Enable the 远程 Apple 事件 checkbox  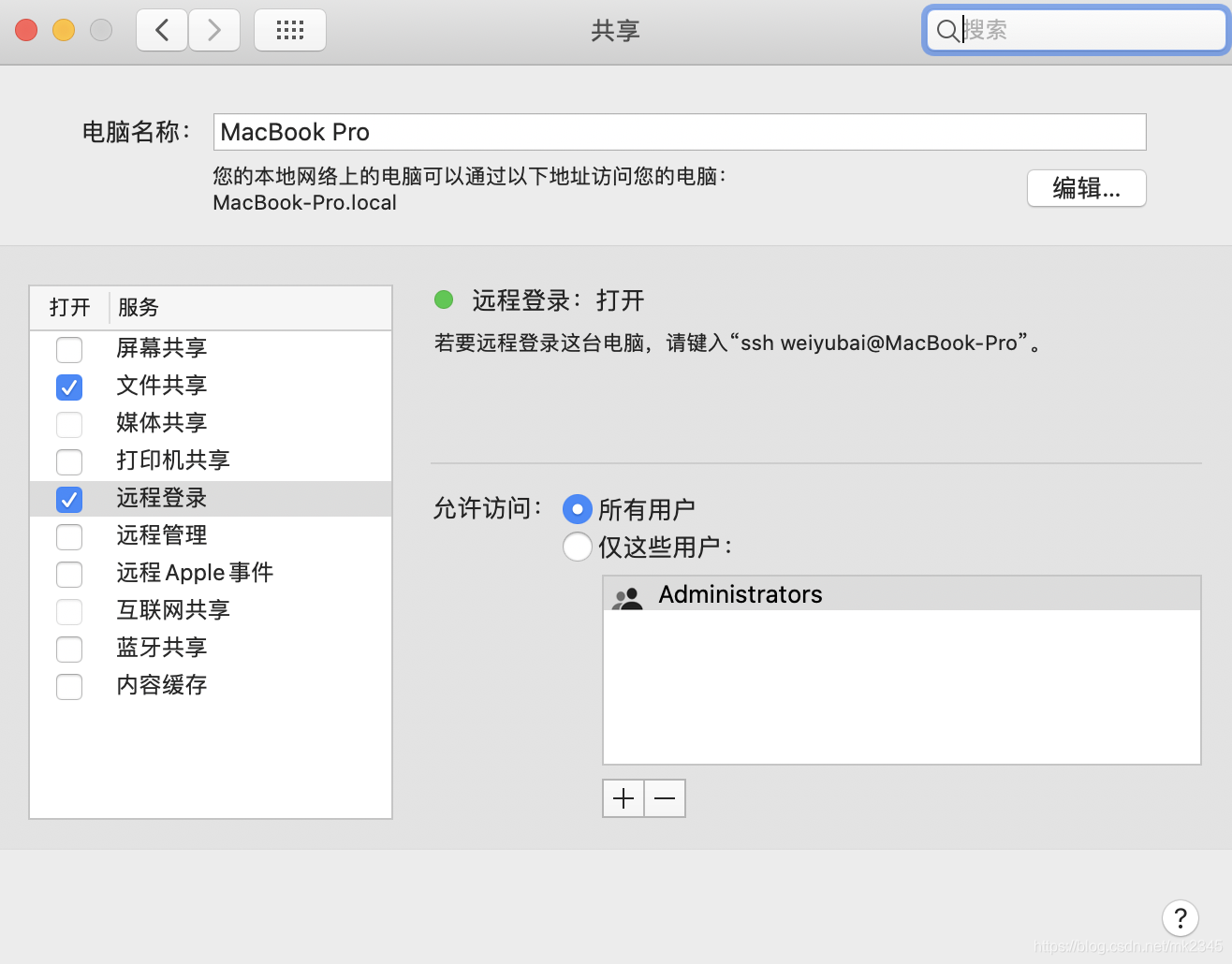point(69,575)
